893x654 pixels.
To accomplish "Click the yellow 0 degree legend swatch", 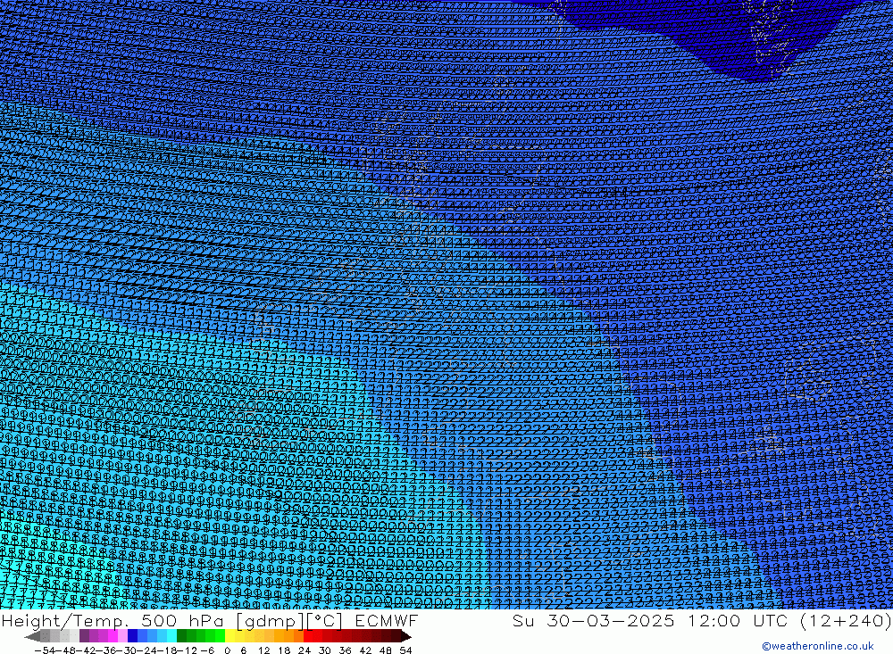I will [x=230, y=636].
